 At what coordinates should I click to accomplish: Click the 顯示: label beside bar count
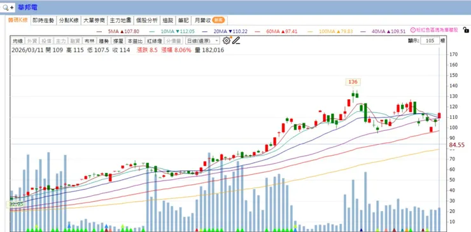(413, 41)
